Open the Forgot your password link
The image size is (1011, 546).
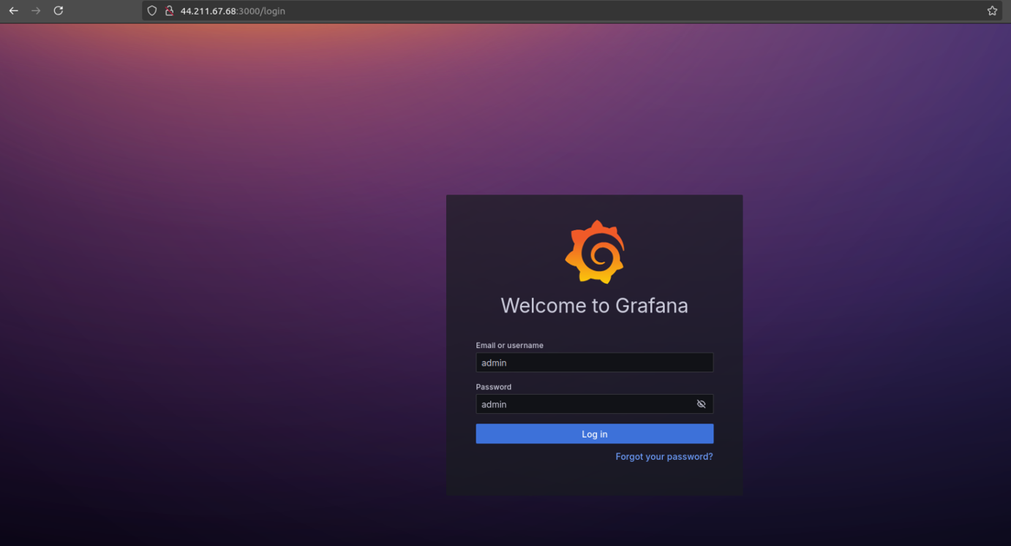click(x=664, y=456)
